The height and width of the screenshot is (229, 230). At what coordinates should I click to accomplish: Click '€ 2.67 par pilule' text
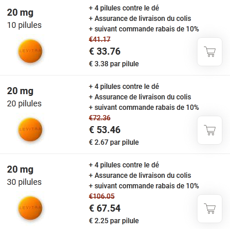(114, 142)
